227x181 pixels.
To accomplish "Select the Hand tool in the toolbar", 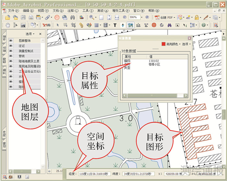I will pos(8,25).
